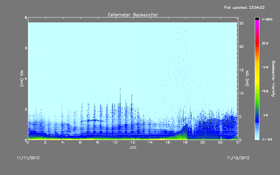
Task: Click the colorbar bottom label '<= 0.0'
Action: (x=267, y=139)
